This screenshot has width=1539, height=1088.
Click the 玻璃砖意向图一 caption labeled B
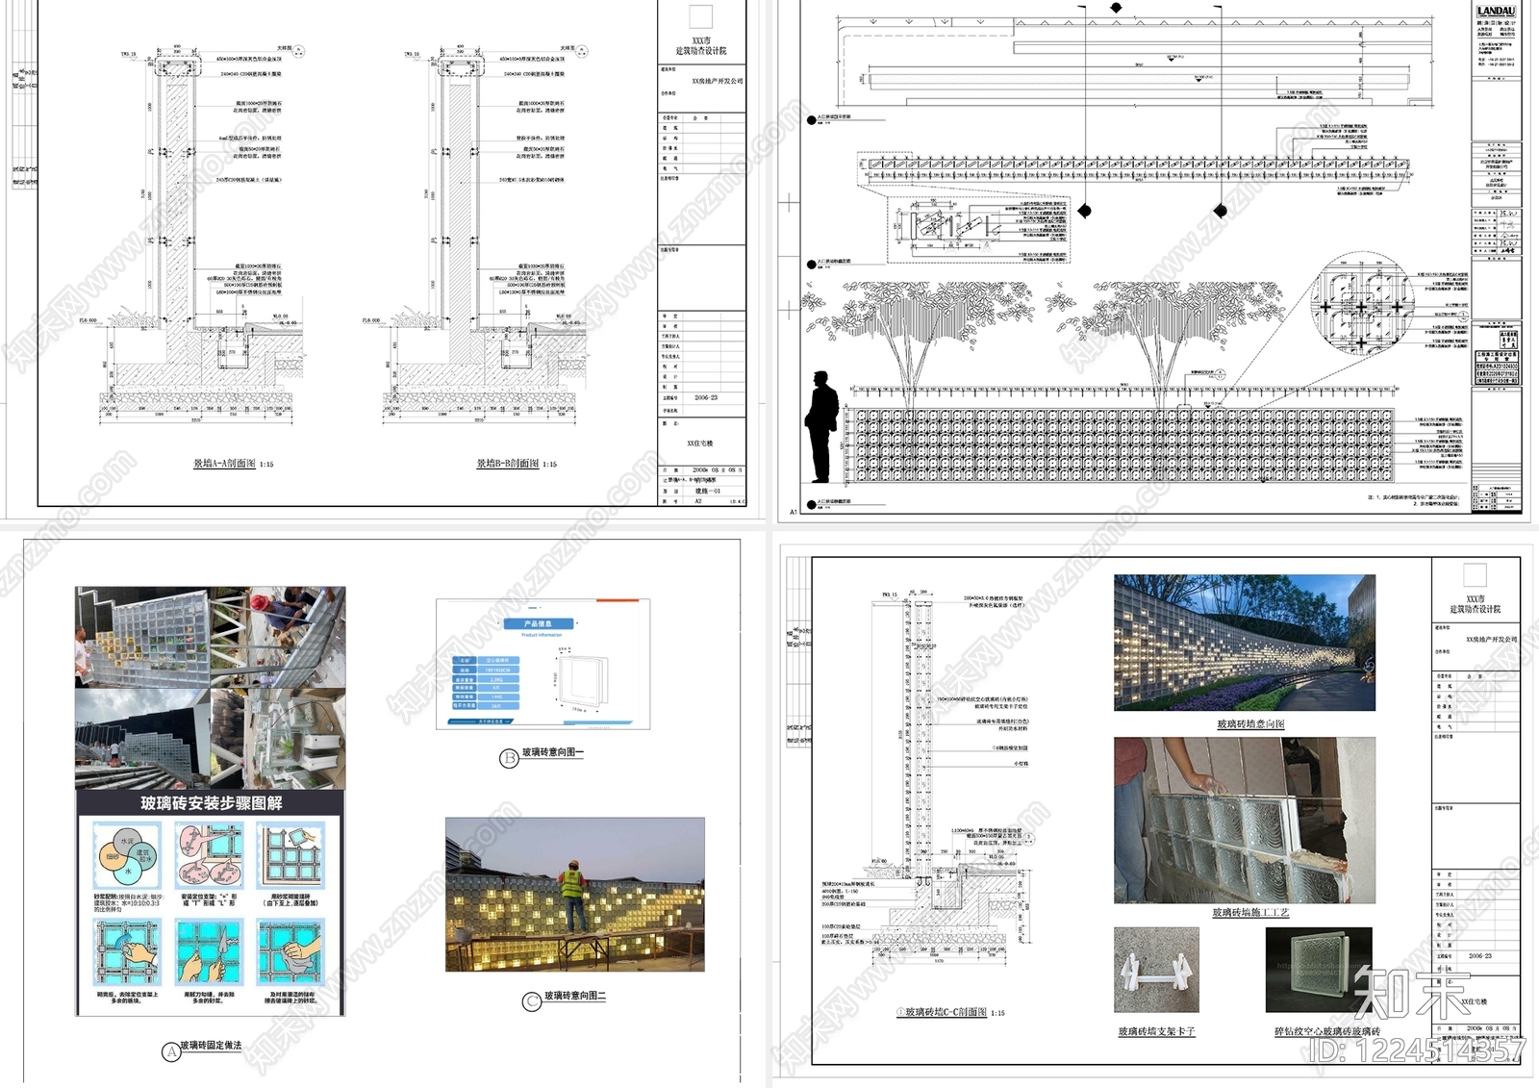click(552, 753)
